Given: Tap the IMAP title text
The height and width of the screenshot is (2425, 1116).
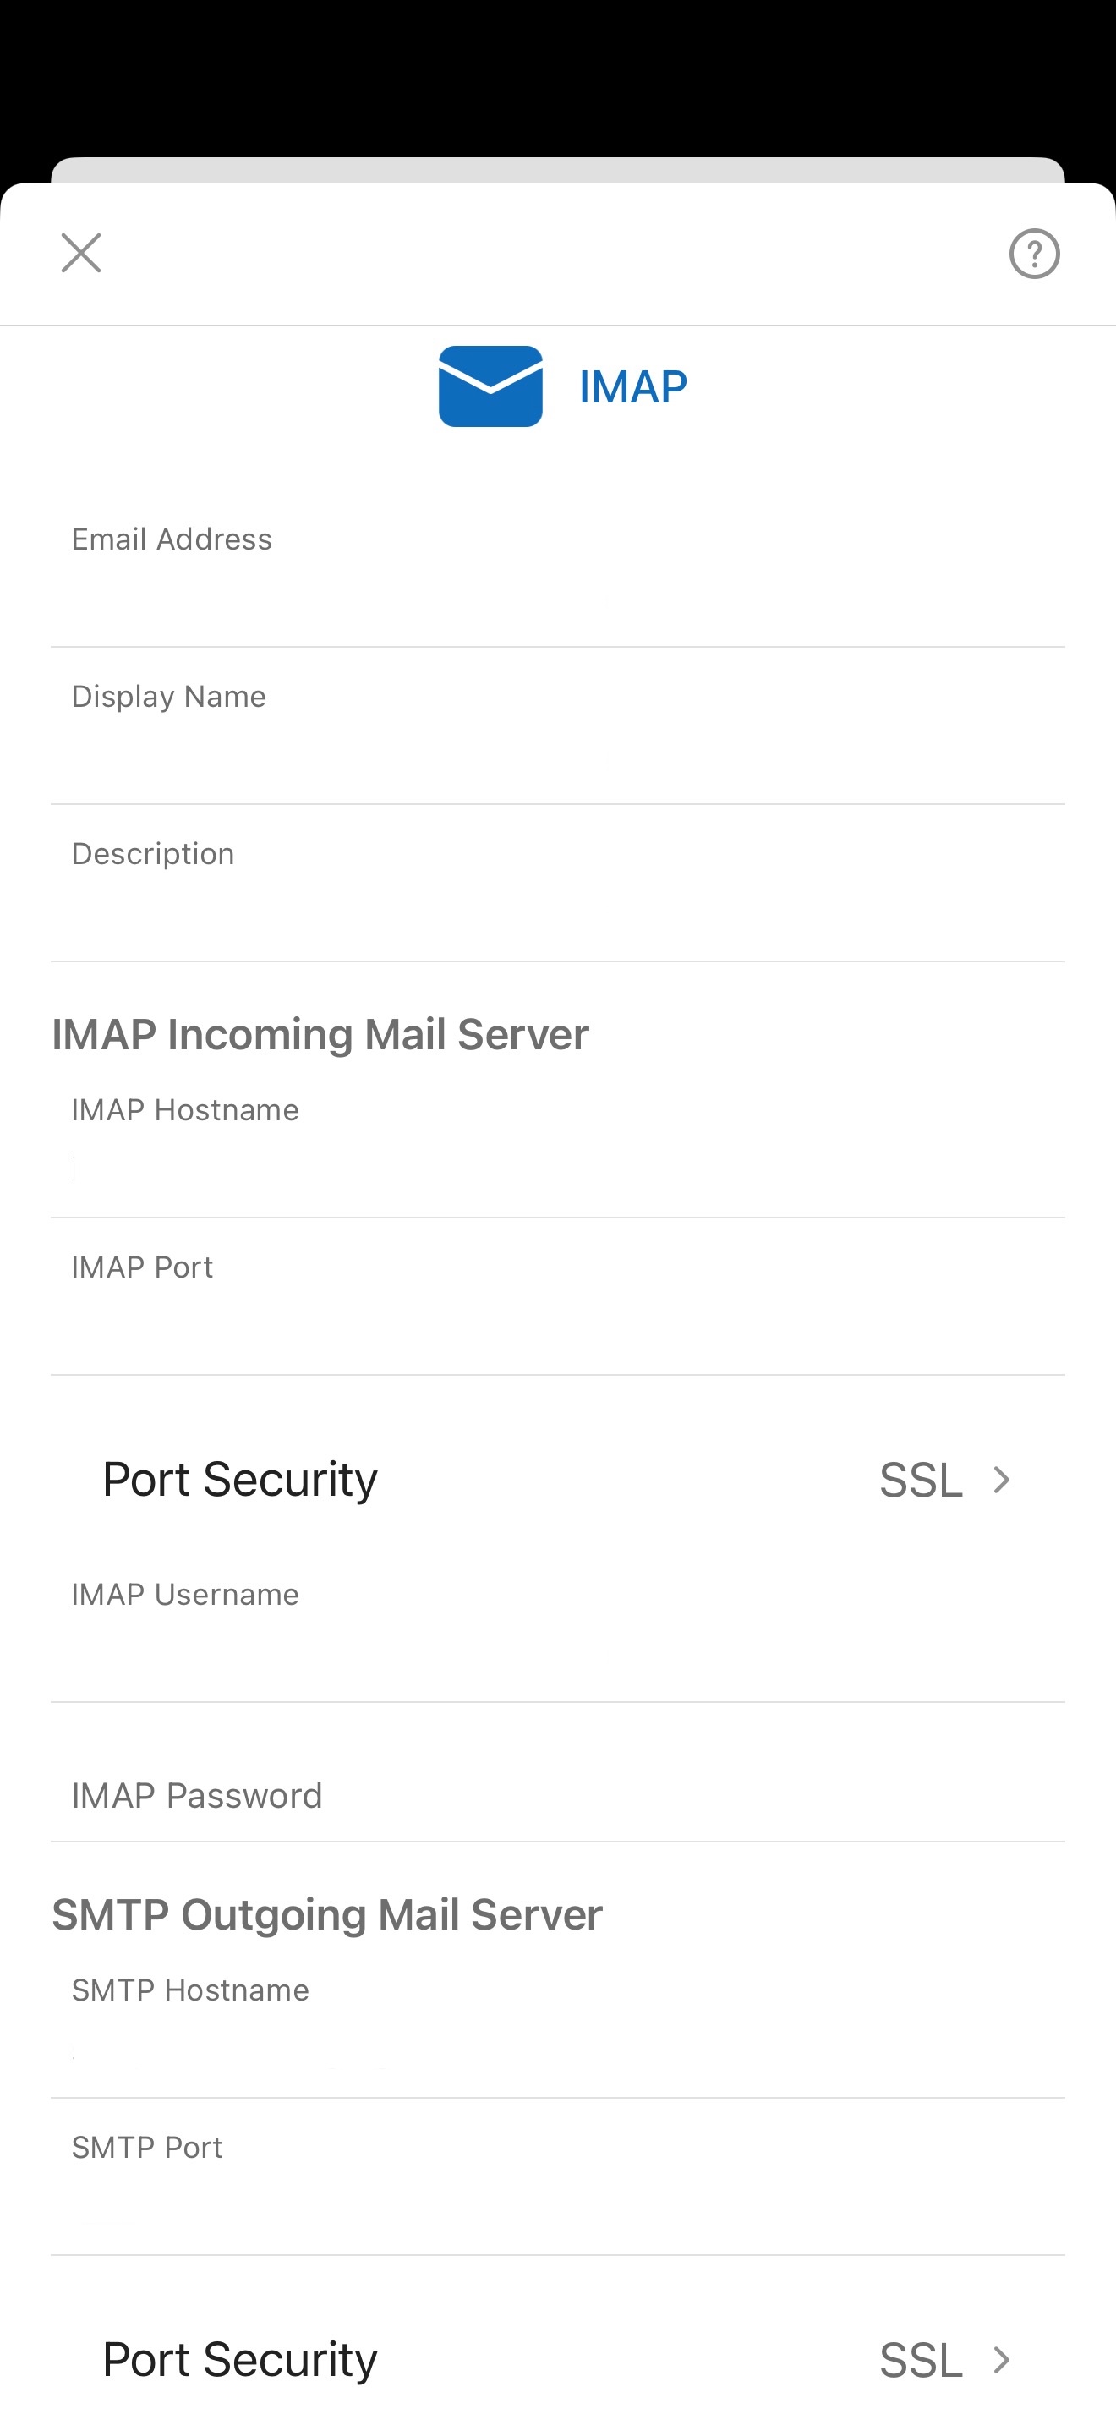Looking at the screenshot, I should coord(633,387).
